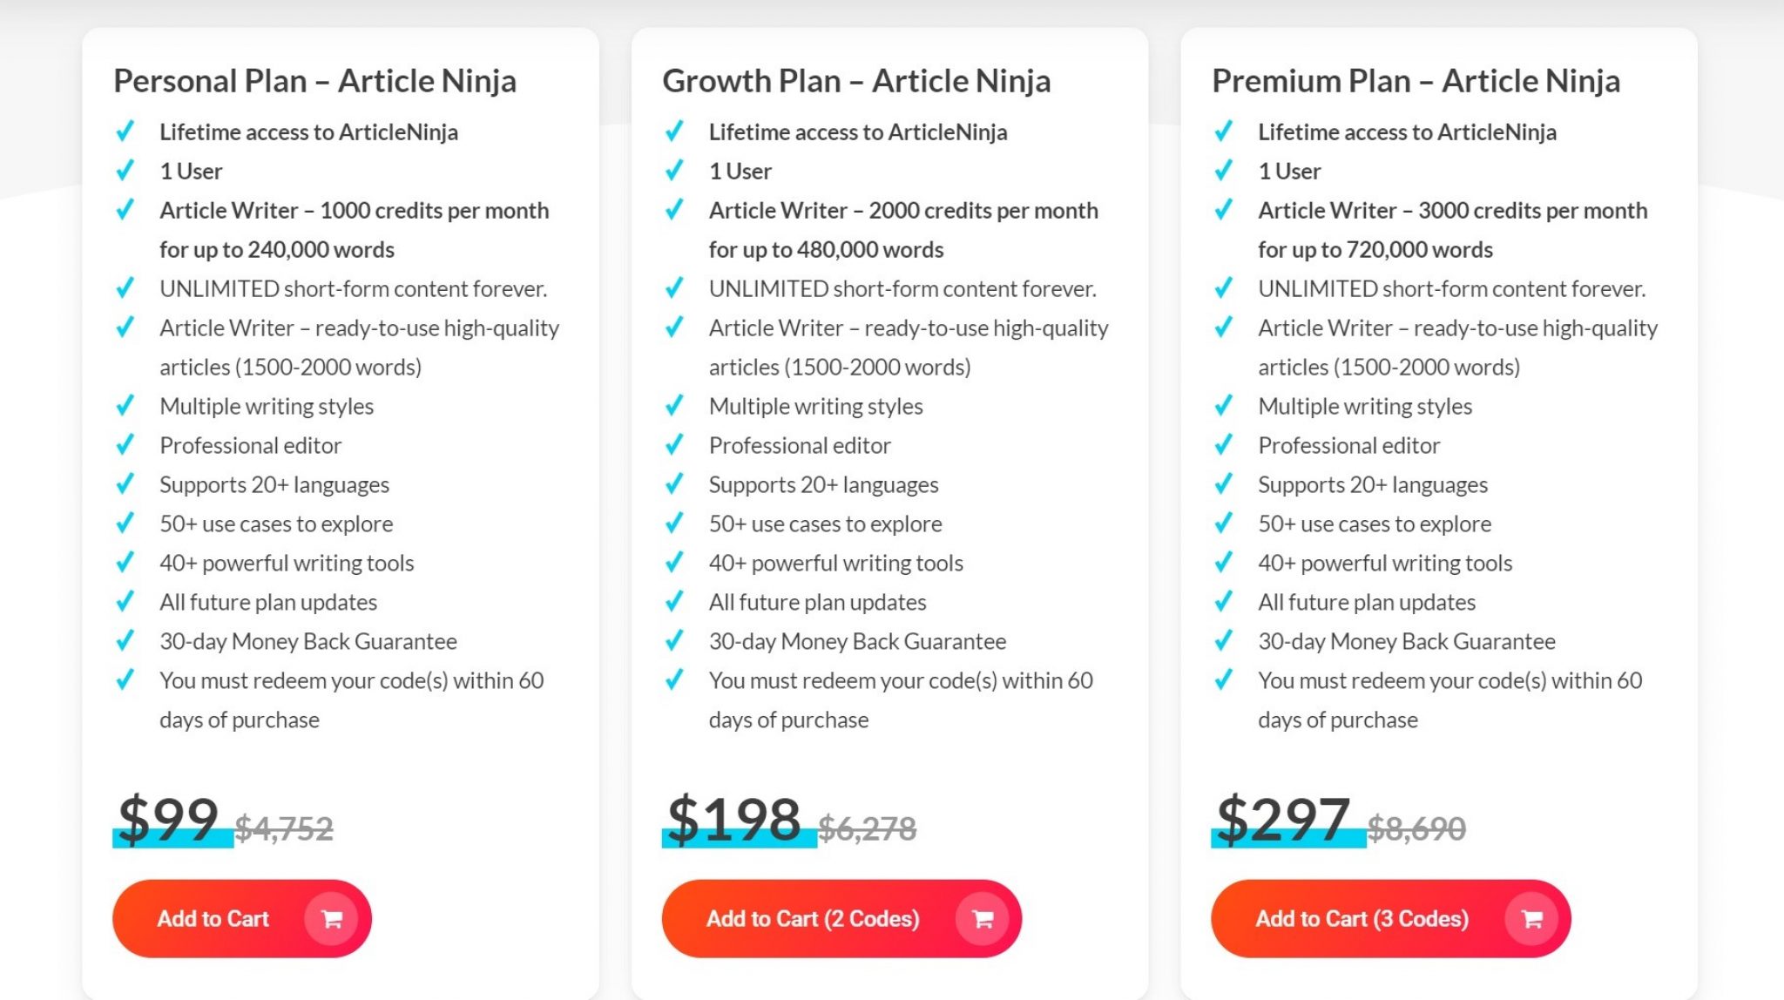Click checkmark beside Premium Plan Multiple writing styles

coord(1224,405)
